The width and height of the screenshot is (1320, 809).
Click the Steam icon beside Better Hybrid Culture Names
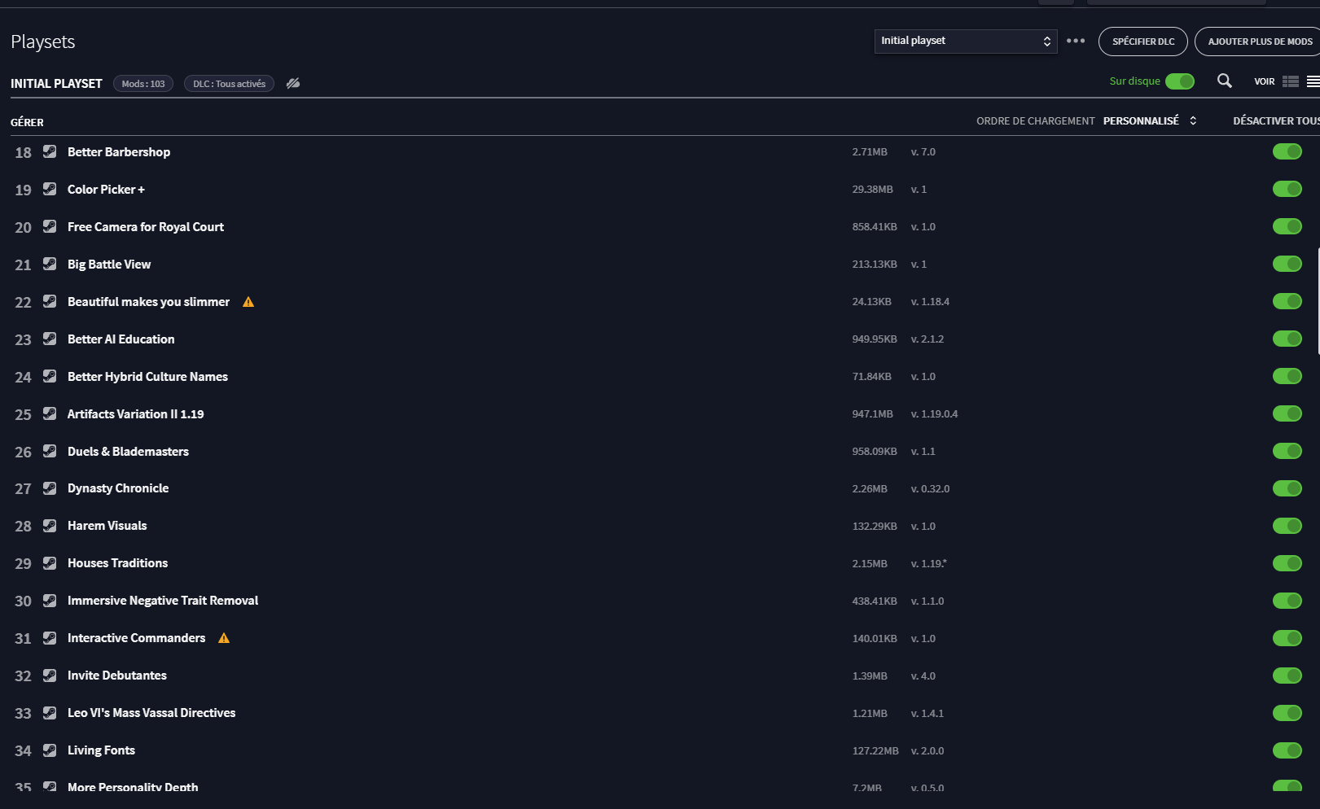tap(50, 376)
